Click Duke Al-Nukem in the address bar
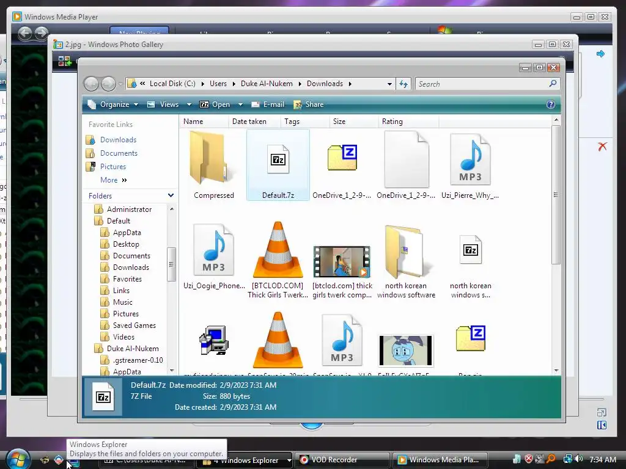 [x=267, y=84]
